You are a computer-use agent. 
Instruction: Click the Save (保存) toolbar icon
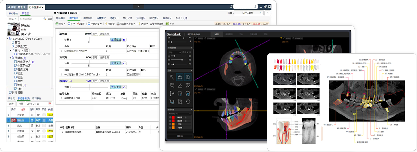point(72,24)
